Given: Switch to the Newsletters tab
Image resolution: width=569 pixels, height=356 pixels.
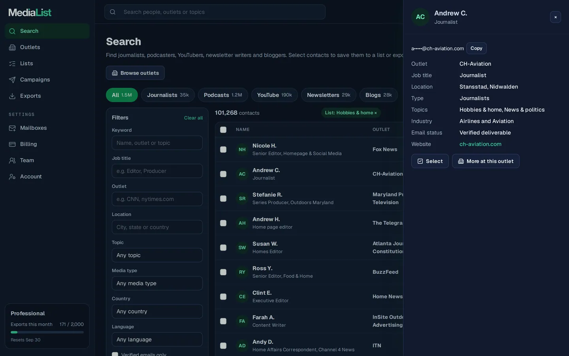Looking at the screenshot, I should [328, 95].
